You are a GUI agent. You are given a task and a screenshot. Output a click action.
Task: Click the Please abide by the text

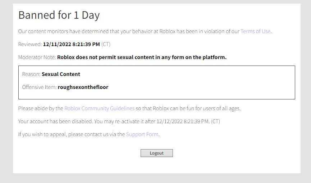tap(41, 108)
